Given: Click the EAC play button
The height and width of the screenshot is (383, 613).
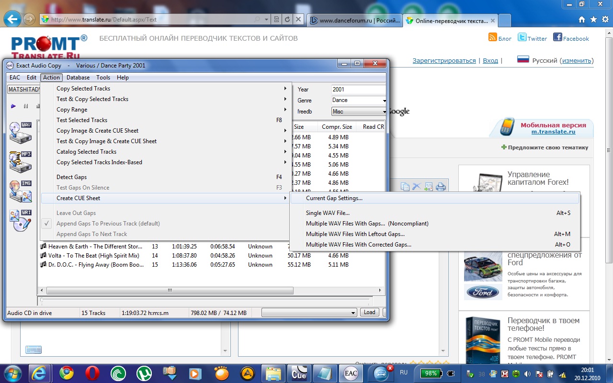Looking at the screenshot, I should tap(13, 106).
